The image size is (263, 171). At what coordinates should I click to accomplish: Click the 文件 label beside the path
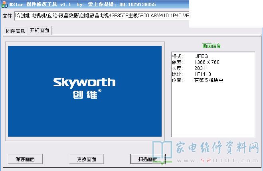(x=7, y=16)
